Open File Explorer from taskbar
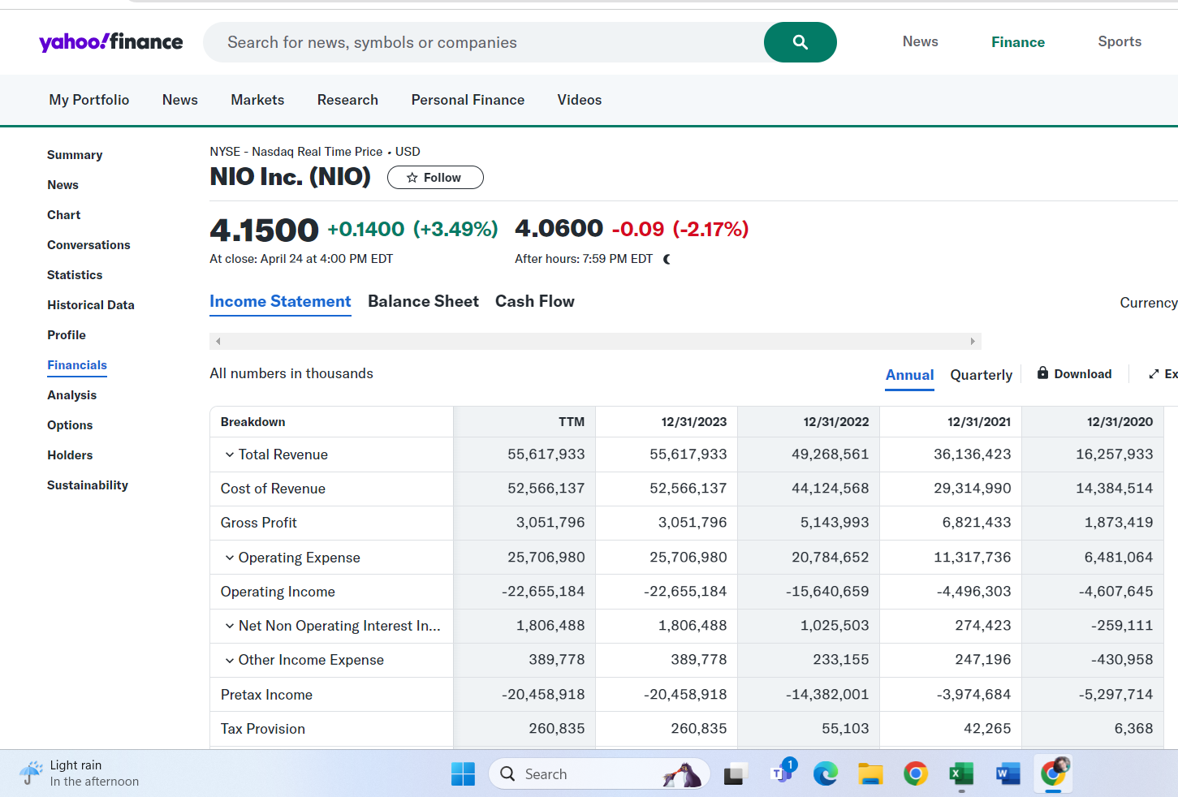The image size is (1178, 797). (870, 774)
